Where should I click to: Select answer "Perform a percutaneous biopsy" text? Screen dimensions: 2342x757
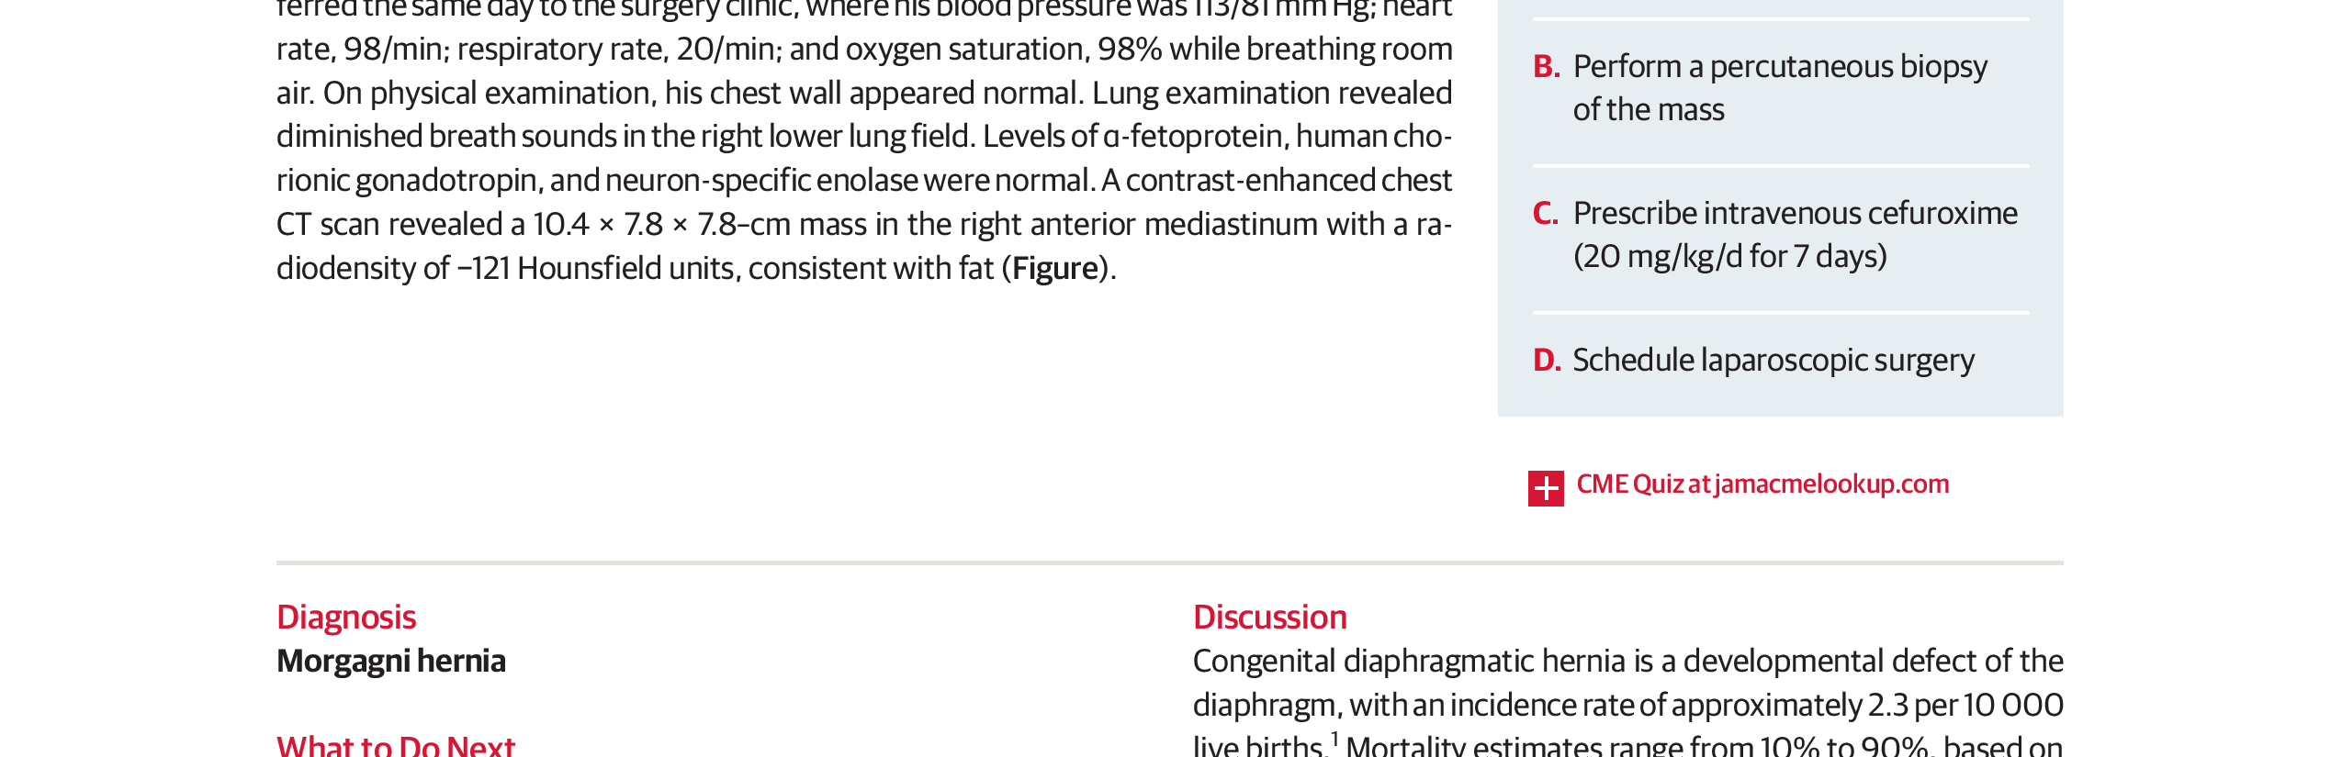[x=1779, y=67]
